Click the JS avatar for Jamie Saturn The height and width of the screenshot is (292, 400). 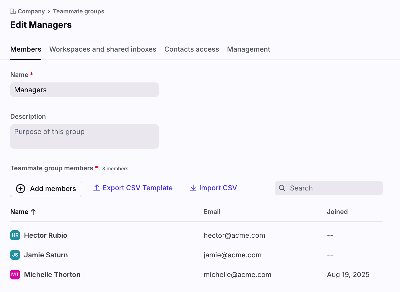[15, 255]
